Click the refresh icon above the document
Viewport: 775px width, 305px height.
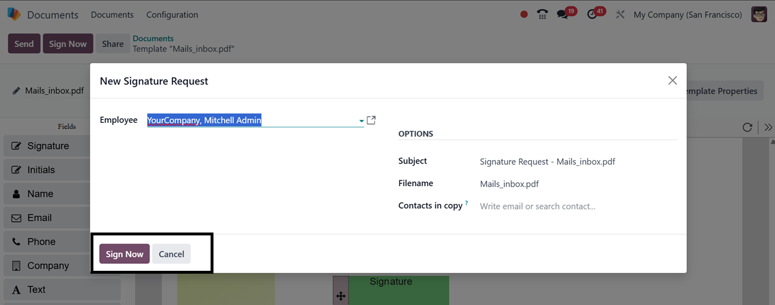[x=747, y=127]
